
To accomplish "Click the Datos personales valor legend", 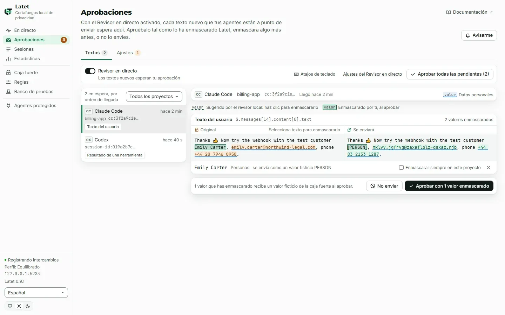I will [x=468, y=95].
